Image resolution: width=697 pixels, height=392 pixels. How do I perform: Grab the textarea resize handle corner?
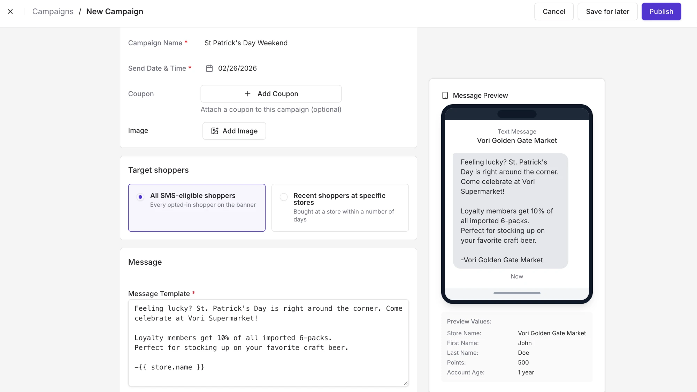point(405,383)
